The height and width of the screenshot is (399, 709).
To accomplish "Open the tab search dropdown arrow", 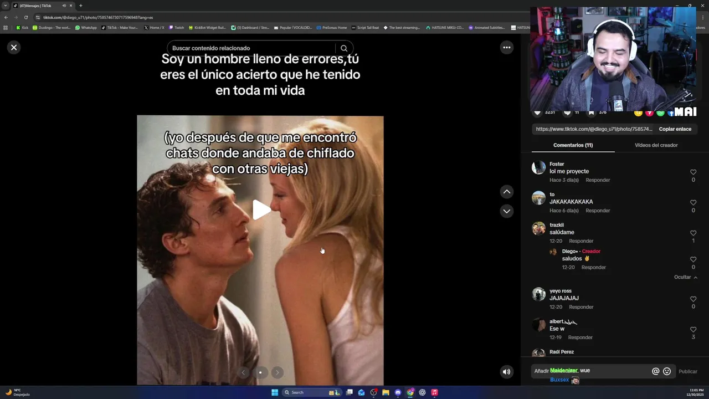I will click(6, 6).
